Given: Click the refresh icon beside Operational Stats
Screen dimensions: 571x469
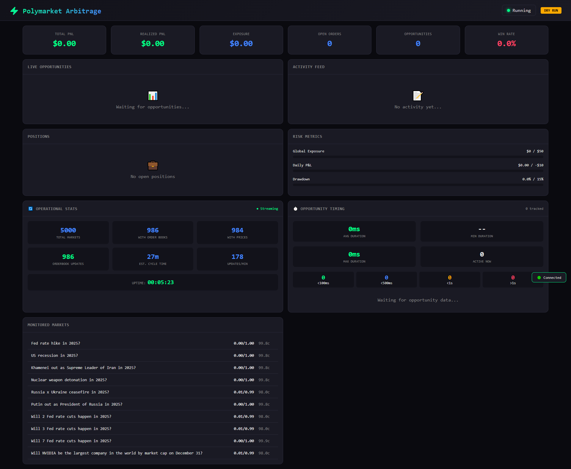Looking at the screenshot, I should point(30,209).
